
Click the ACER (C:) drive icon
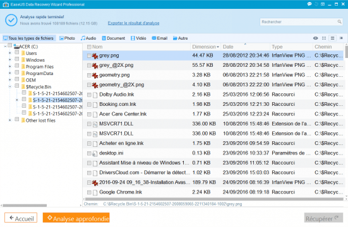(x=16, y=47)
